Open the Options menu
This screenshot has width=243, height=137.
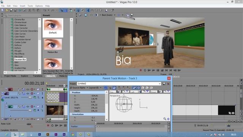pyautogui.click(x=39, y=6)
